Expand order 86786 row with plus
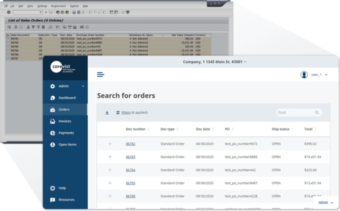Screen dimensions: 340x211 110,196
